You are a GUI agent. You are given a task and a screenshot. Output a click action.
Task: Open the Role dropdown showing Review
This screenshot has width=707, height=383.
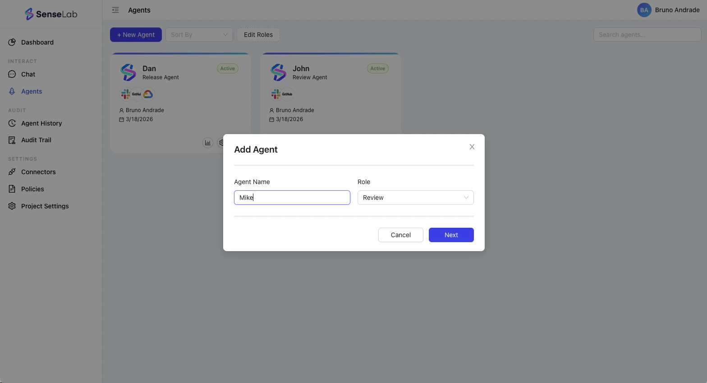coord(416,198)
